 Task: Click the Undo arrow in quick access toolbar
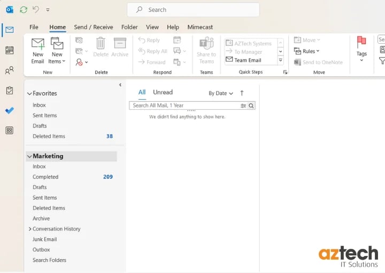[36, 10]
